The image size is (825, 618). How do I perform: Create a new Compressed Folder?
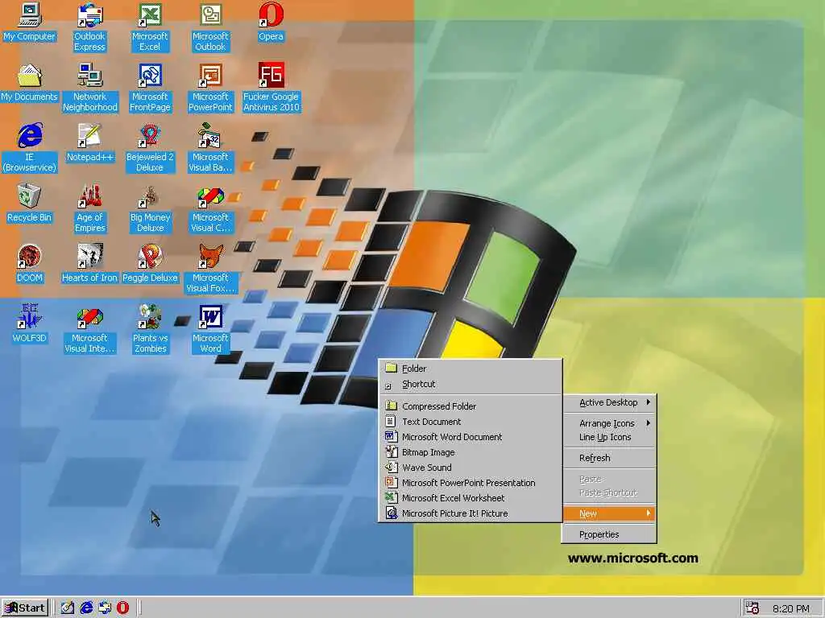point(470,406)
